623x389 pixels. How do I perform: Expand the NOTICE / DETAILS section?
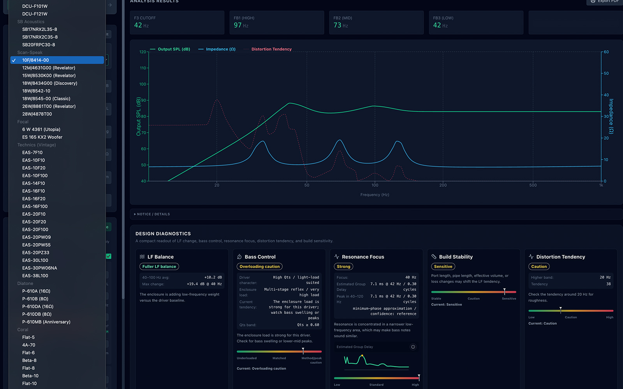point(152,214)
